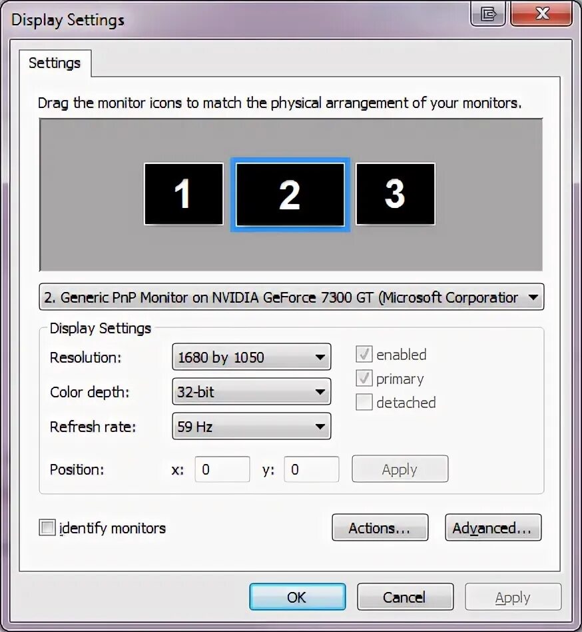Click the Refresh rate: label
Screen dimensions: 582x632
[93, 427]
